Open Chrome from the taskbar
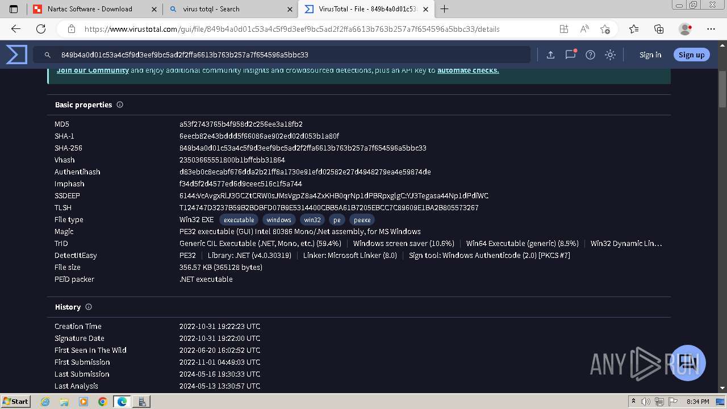 tap(103, 401)
